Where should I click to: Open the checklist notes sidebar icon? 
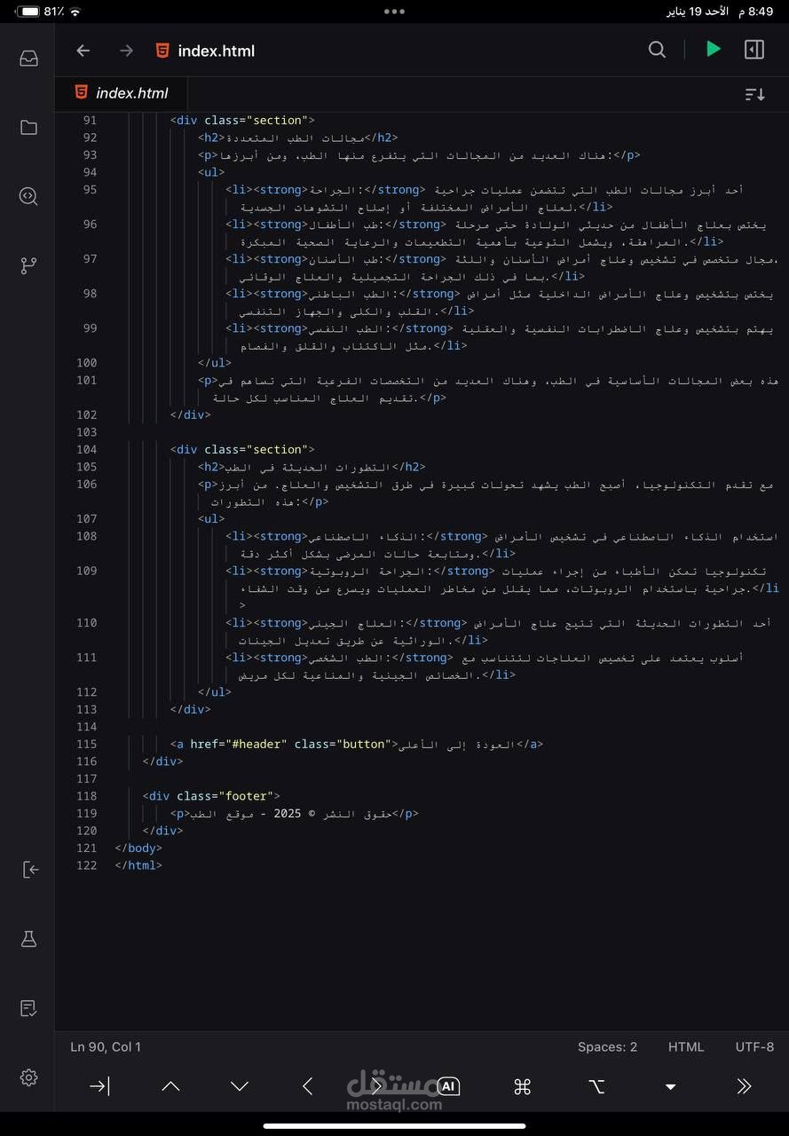coord(28,1008)
